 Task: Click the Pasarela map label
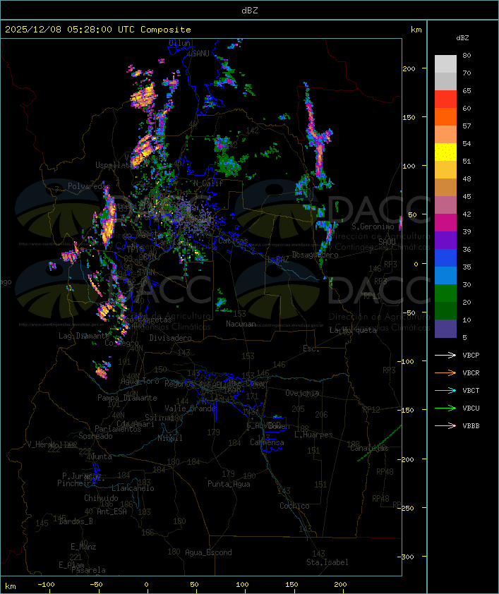pyautogui.click(x=88, y=570)
